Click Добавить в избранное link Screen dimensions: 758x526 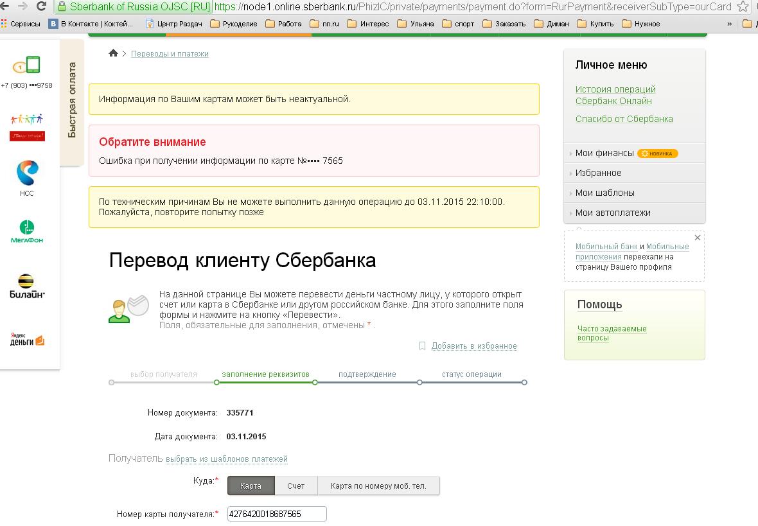tap(474, 346)
